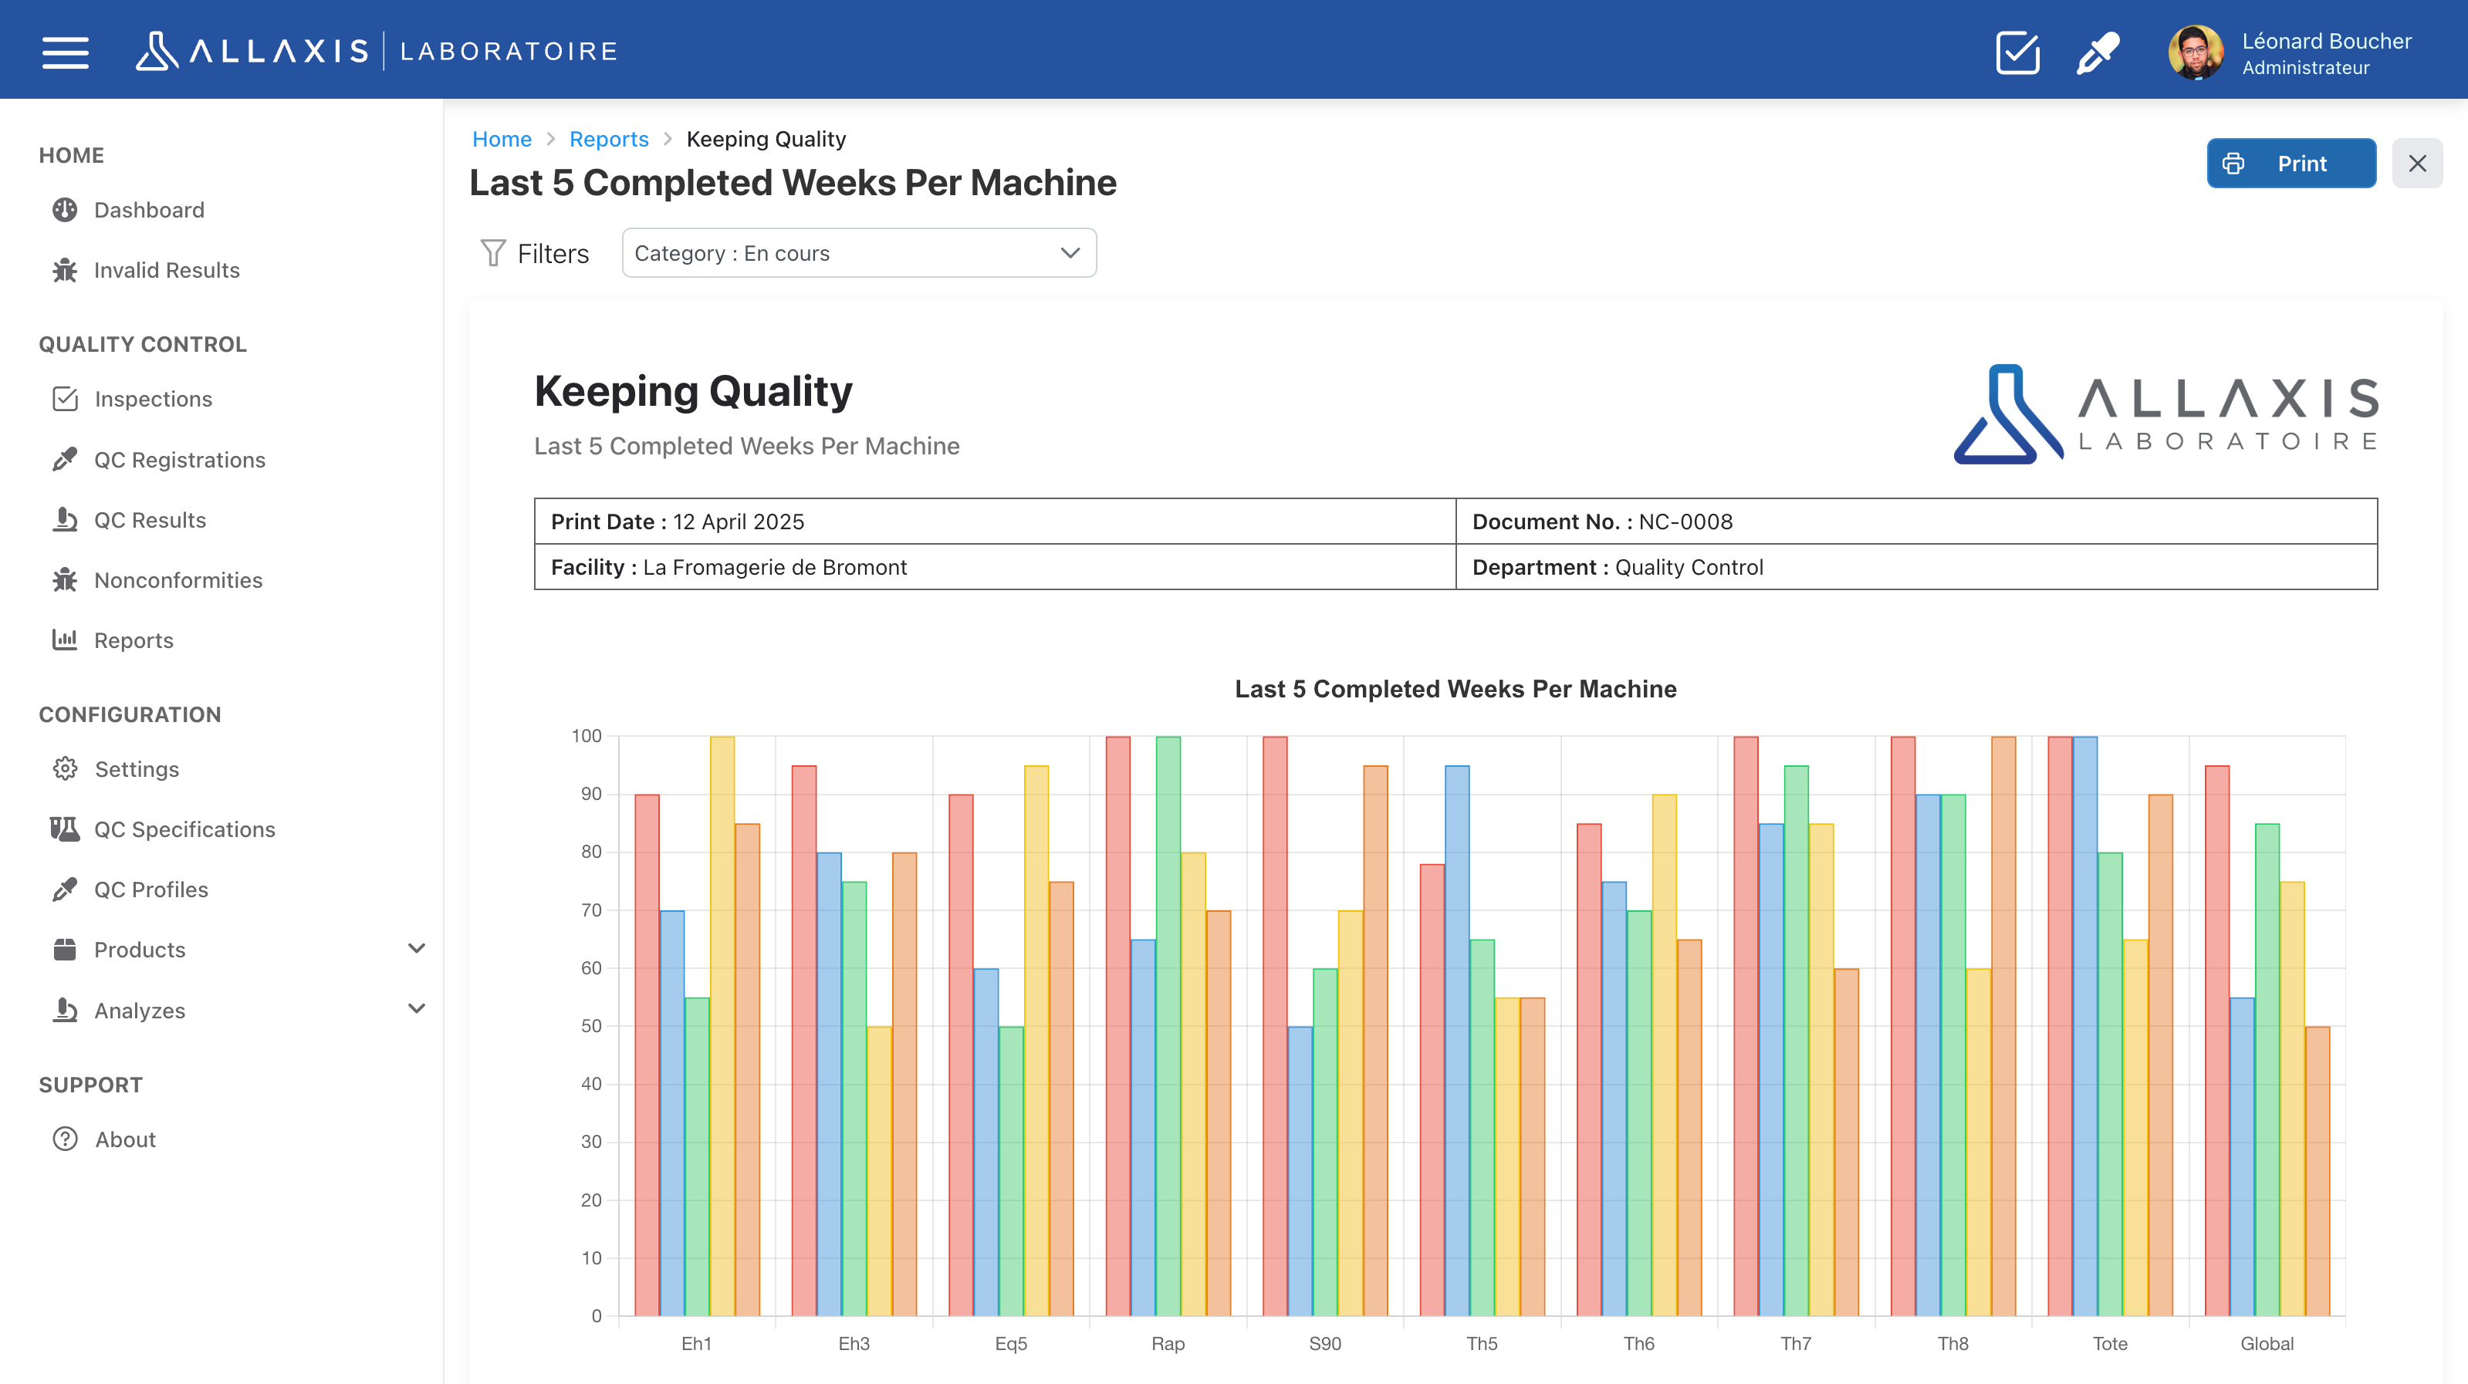The image size is (2468, 1384).
Task: Open QC Registrations menu item
Action: pos(179,460)
